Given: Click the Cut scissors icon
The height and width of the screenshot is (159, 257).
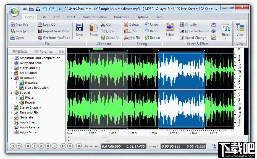Looking at the screenshot, I should [x=103, y=25].
